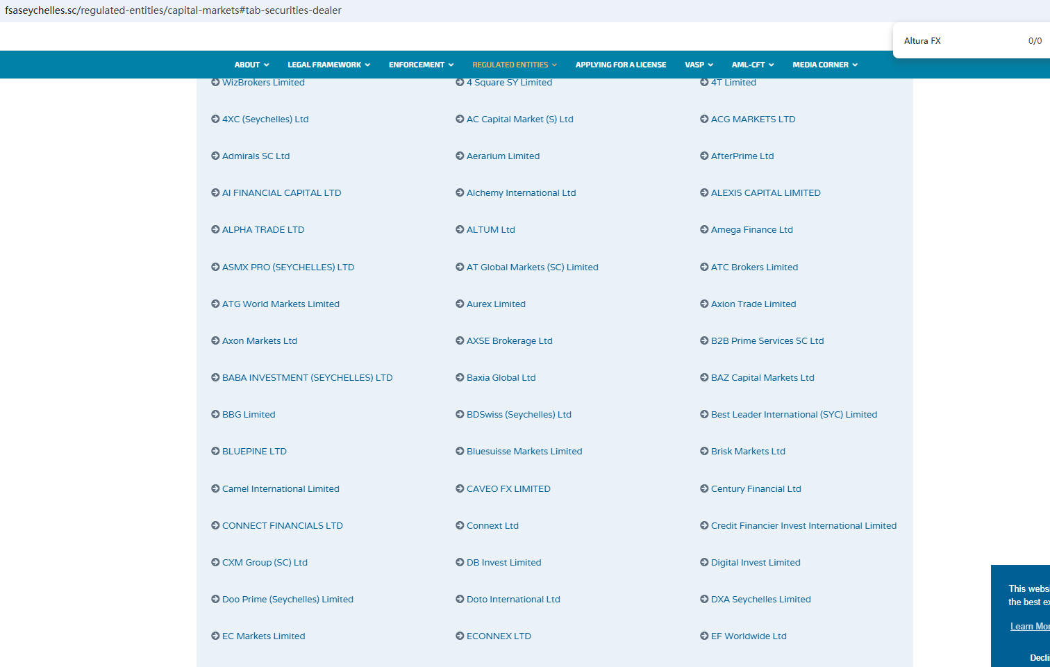Viewport: 1050px width, 667px height.
Task: Click arrow icon beside Brisk Markets Ltd
Action: (x=704, y=451)
